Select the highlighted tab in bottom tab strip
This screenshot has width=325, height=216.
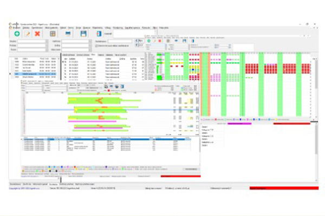(x=53, y=184)
